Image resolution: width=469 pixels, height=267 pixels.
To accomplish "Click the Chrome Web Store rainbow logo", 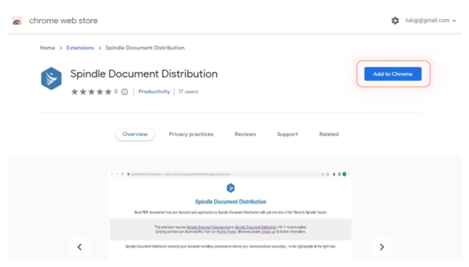I will pos(17,21).
